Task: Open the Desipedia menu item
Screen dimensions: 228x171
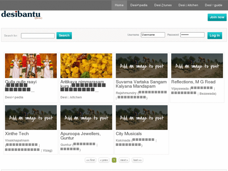Action: pos(139,5)
